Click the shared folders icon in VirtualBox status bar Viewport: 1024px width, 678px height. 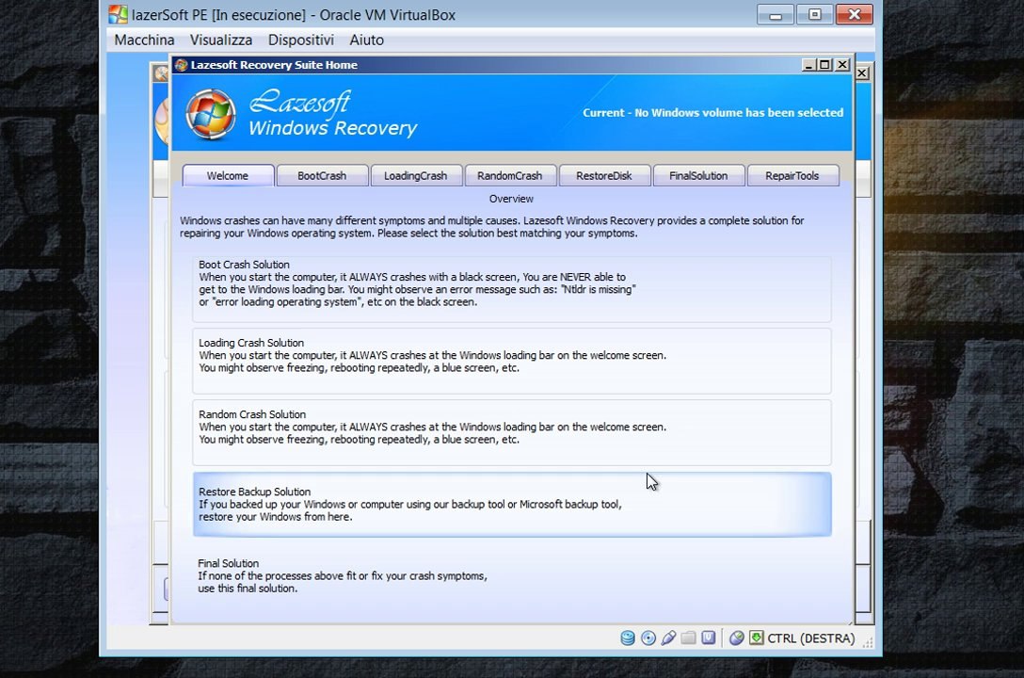point(688,638)
